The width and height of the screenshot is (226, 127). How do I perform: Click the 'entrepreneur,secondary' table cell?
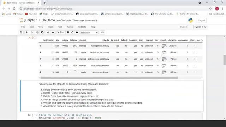pos(99,59)
